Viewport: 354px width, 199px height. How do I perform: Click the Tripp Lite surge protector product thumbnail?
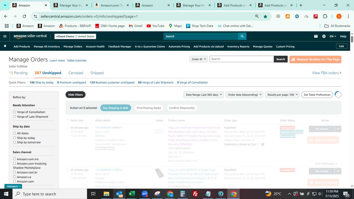[x=159, y=173]
